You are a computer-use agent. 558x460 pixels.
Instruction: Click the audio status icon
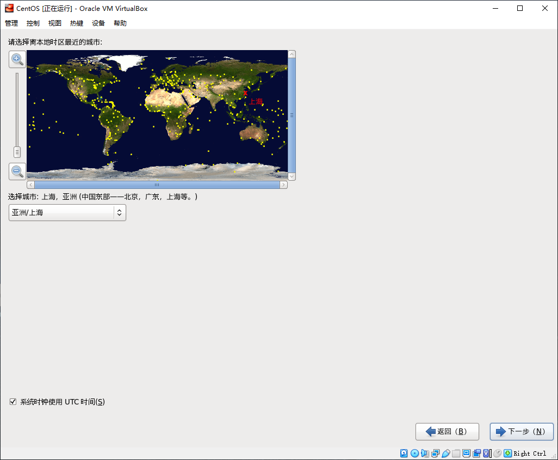(425, 453)
